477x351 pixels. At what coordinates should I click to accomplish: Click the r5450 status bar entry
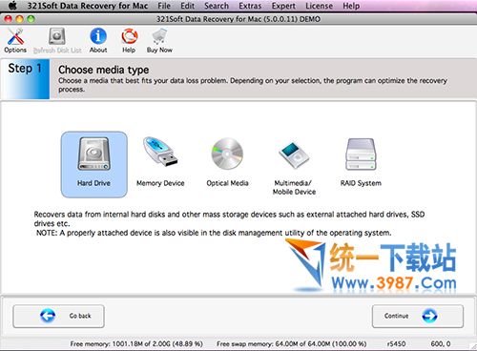click(x=396, y=343)
